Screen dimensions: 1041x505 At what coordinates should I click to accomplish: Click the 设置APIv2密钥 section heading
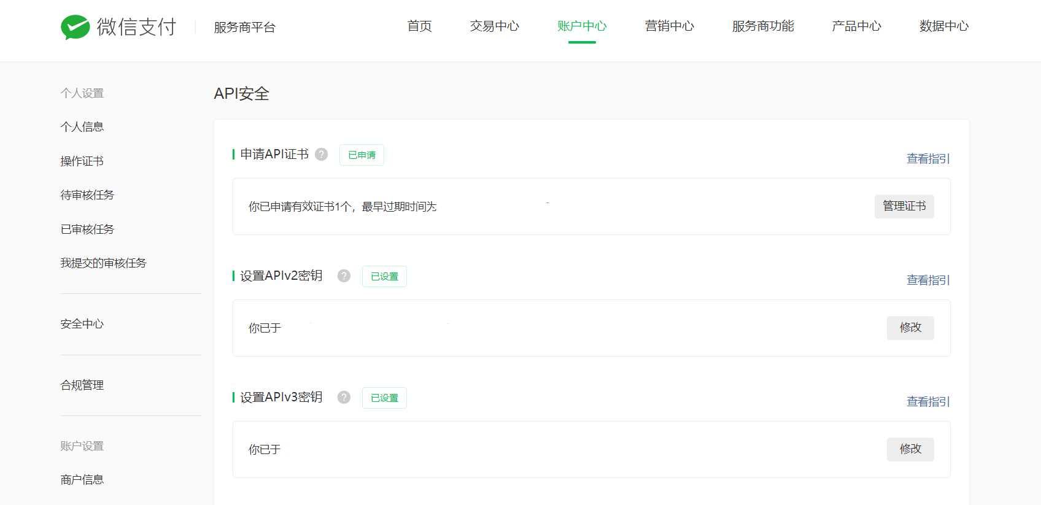coord(281,276)
